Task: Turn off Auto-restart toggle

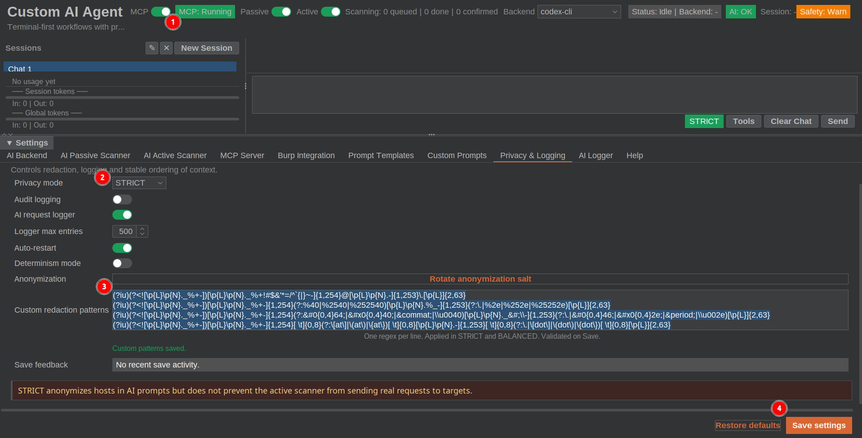Action: [x=122, y=248]
